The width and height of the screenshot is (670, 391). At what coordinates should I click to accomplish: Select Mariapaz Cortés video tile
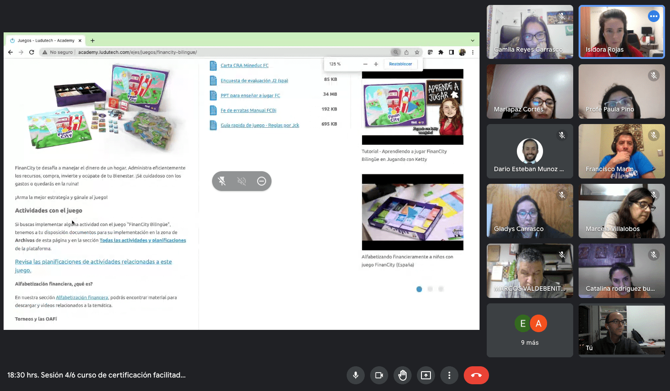530,92
